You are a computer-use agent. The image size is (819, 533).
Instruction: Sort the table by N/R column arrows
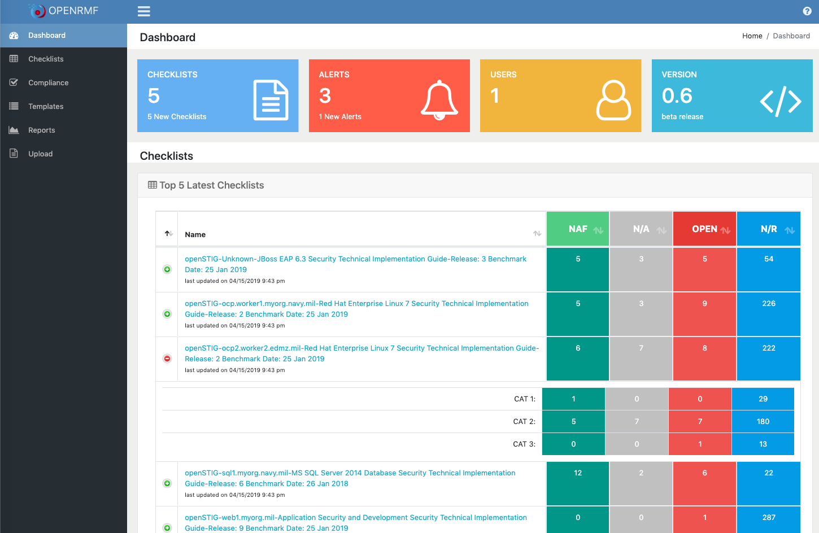[790, 230]
